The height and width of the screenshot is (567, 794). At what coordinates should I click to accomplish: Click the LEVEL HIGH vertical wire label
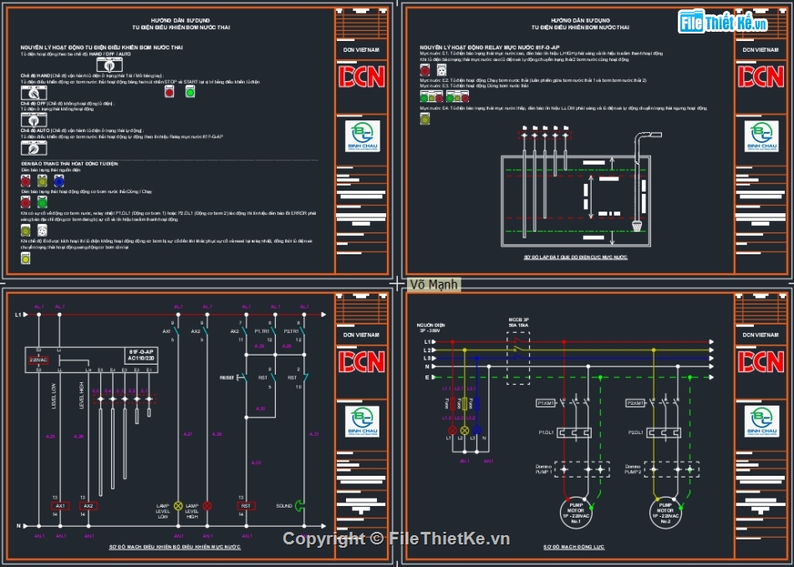[x=81, y=396]
